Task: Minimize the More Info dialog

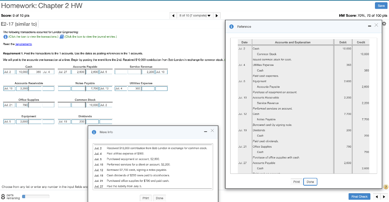Action: (x=206, y=132)
